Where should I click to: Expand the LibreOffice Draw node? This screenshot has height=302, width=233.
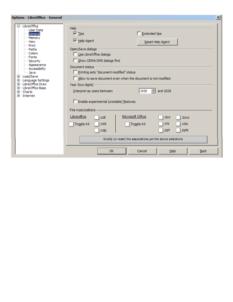click(x=19, y=84)
